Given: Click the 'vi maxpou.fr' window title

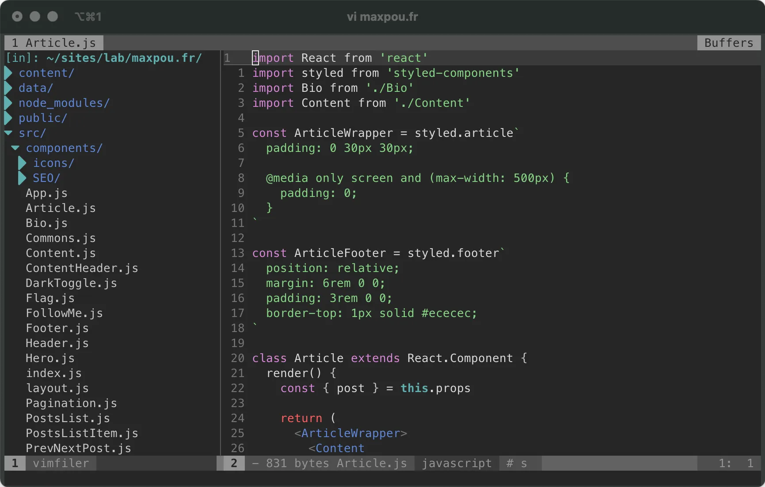Looking at the screenshot, I should coord(382,17).
